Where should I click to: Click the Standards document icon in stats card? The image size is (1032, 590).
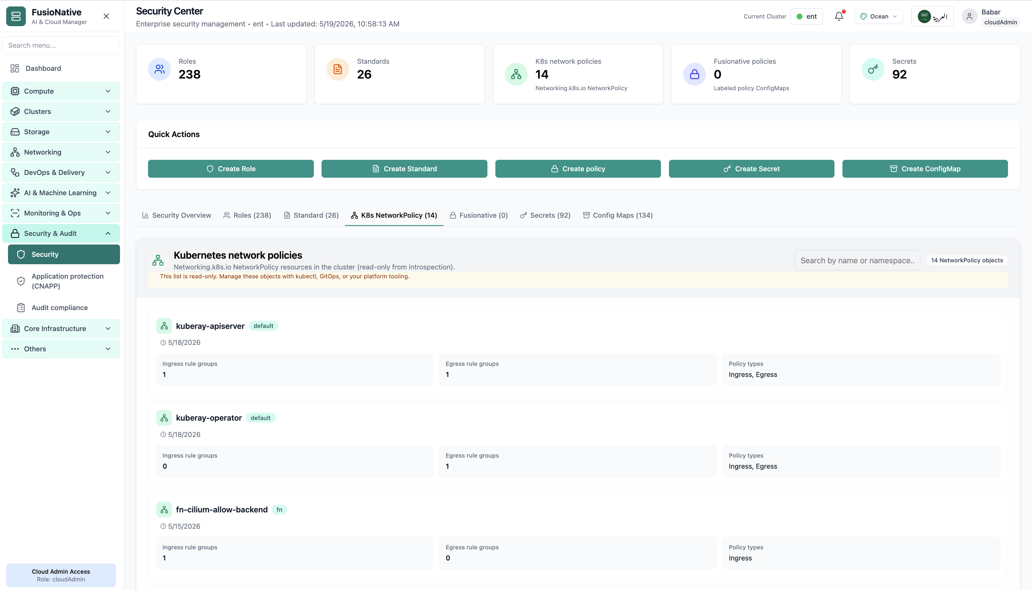338,69
